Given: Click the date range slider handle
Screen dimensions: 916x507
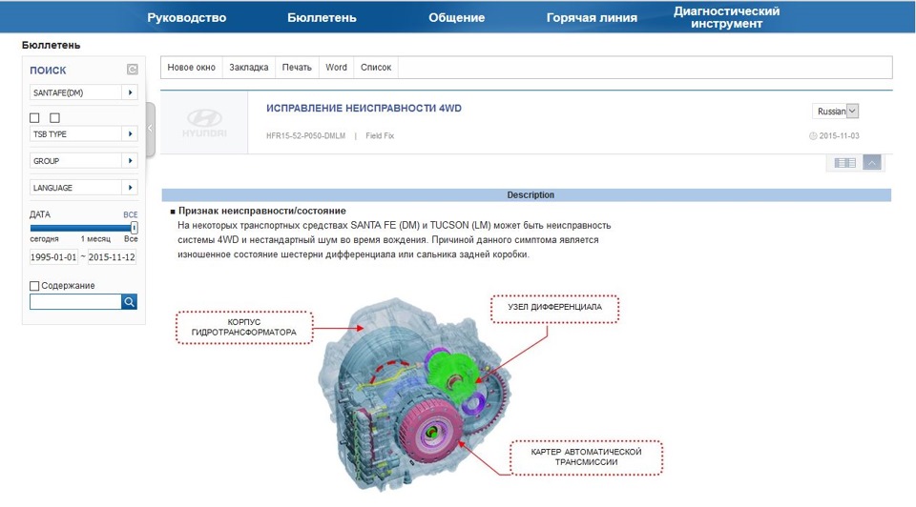Looking at the screenshot, I should click(x=135, y=228).
